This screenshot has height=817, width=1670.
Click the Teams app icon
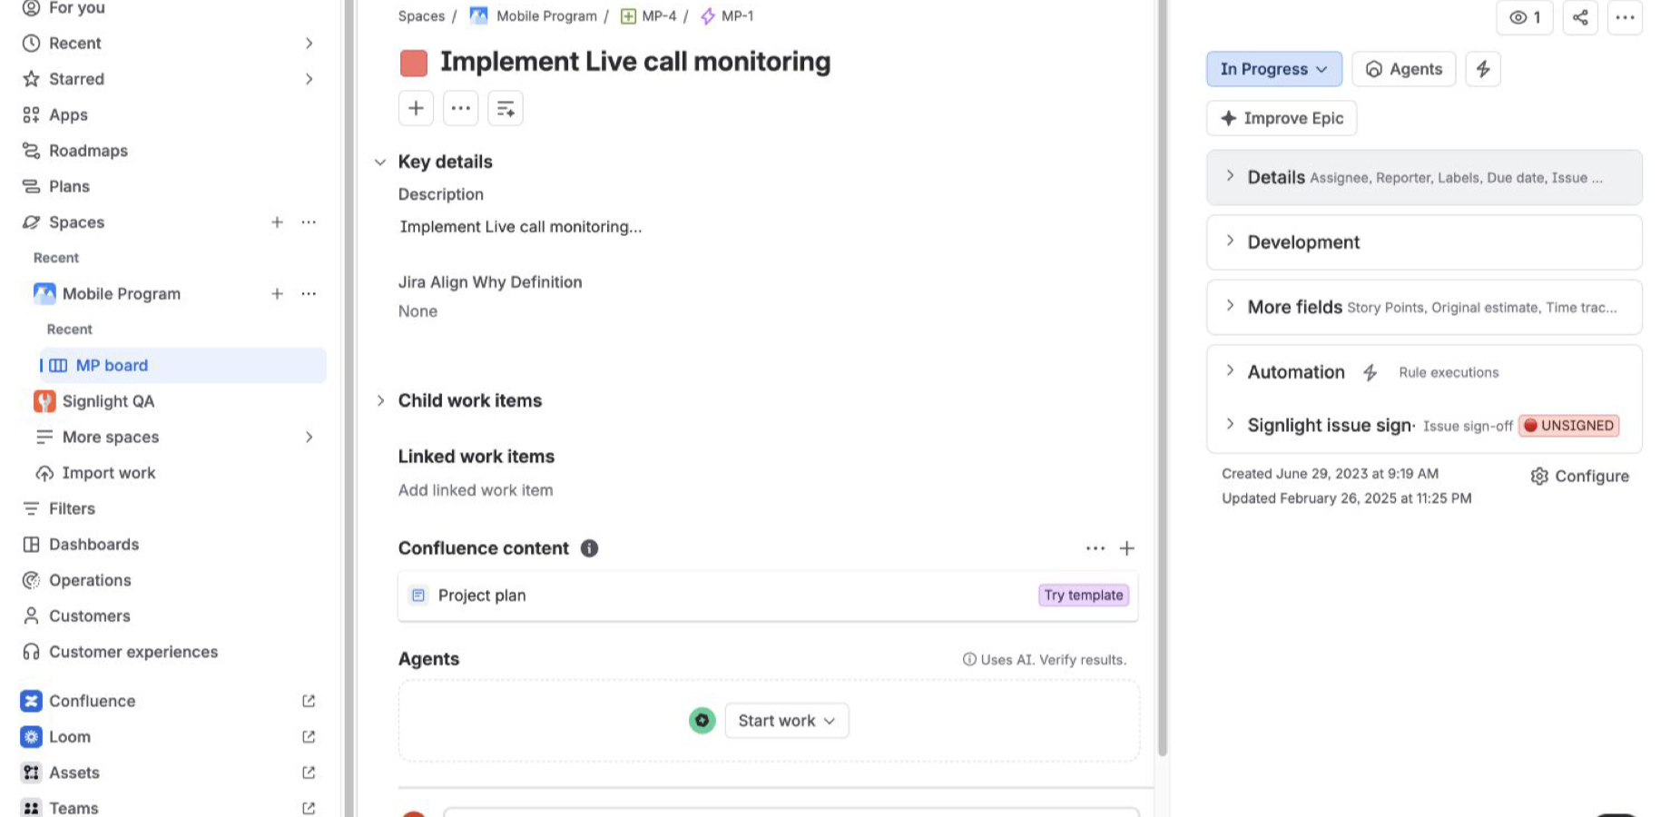32,808
